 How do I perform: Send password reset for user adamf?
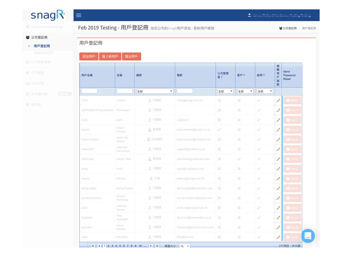[x=292, y=130]
